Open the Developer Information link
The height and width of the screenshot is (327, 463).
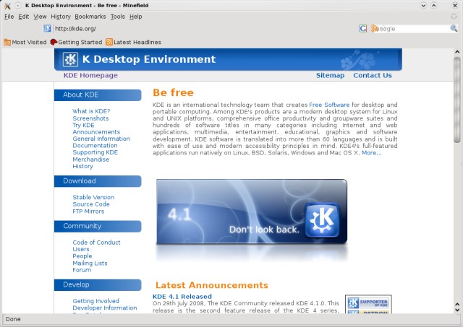coord(104,308)
